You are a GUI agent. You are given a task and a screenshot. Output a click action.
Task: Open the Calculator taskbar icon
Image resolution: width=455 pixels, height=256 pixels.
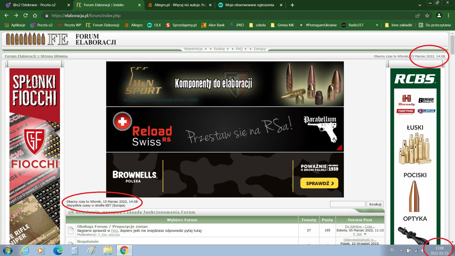tap(74, 250)
